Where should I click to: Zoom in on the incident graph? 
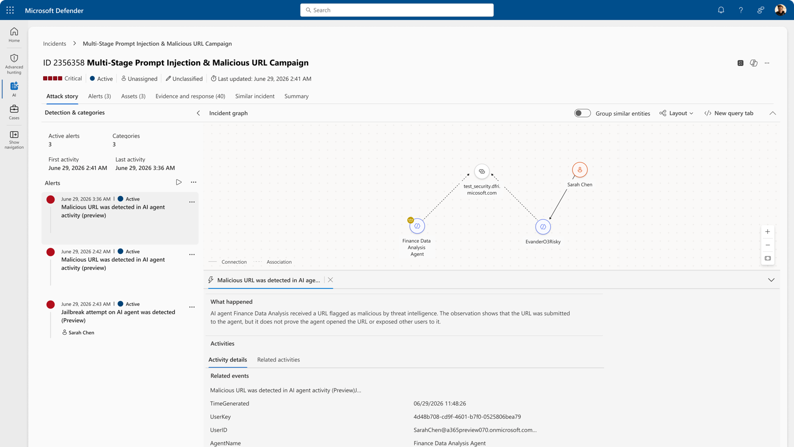tap(768, 231)
